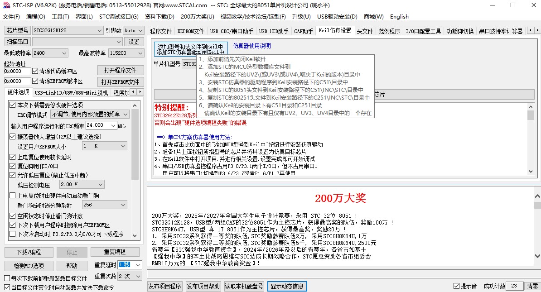Click the 读取本机硬盘号 button

pyautogui.click(x=244, y=286)
